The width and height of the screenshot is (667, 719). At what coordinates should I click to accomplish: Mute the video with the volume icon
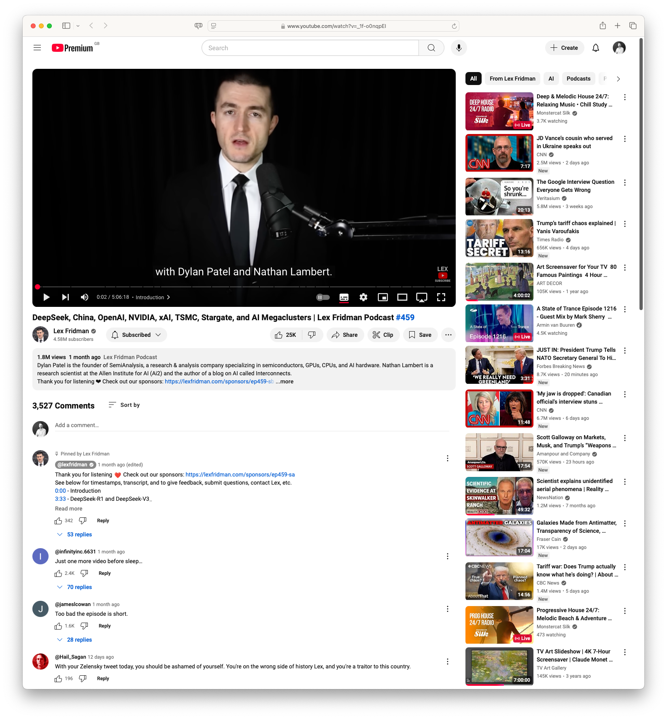tap(84, 297)
